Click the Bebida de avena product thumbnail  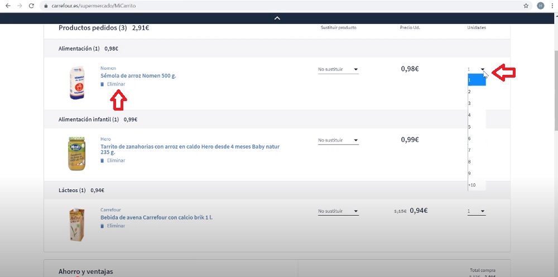(78, 223)
